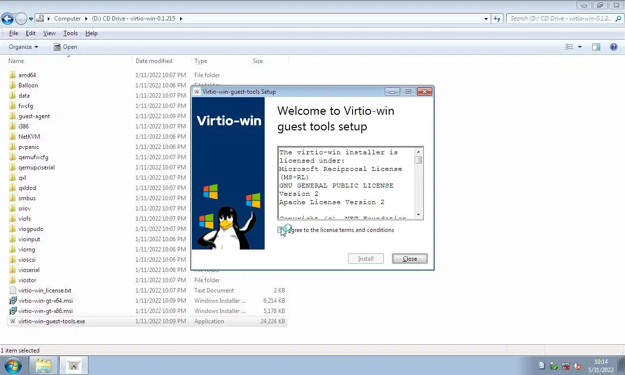Image resolution: width=625 pixels, height=375 pixels.
Task: Click the volume tray icon
Action: 577,366
